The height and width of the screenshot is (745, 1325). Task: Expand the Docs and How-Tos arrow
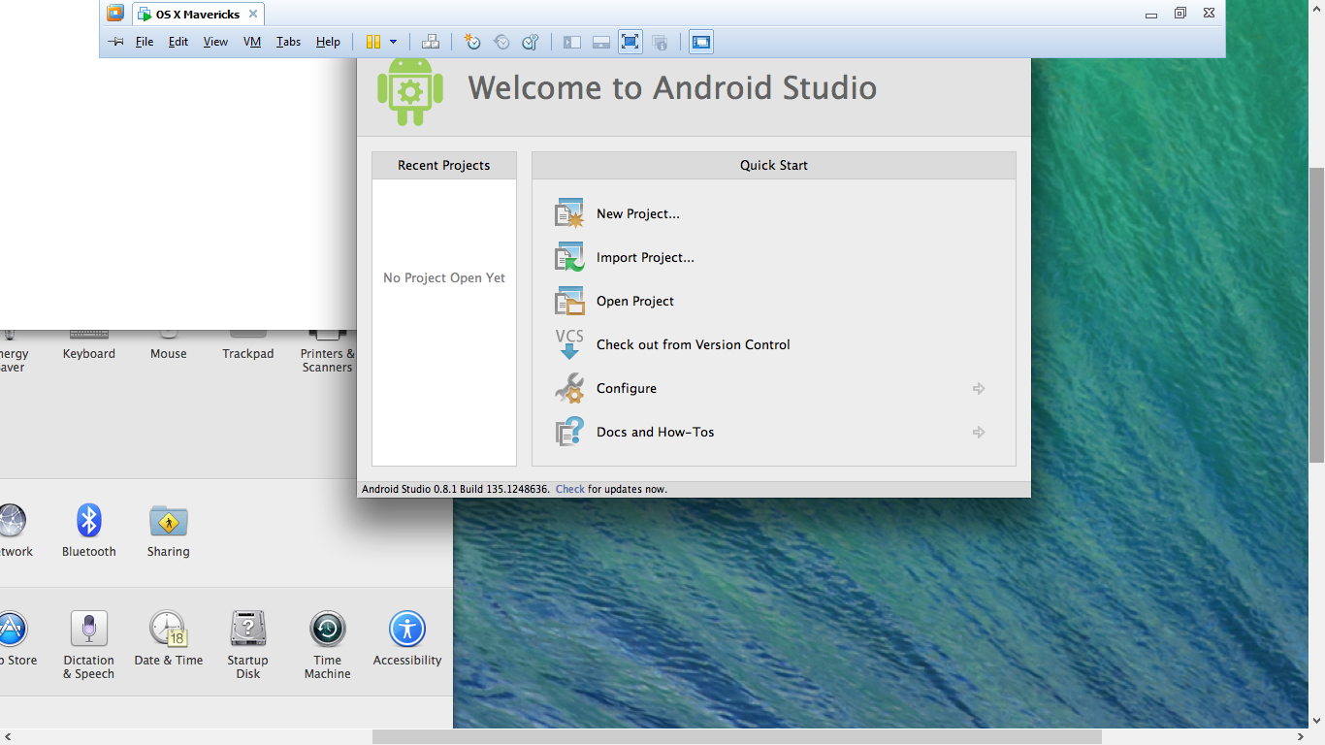pyautogui.click(x=979, y=432)
